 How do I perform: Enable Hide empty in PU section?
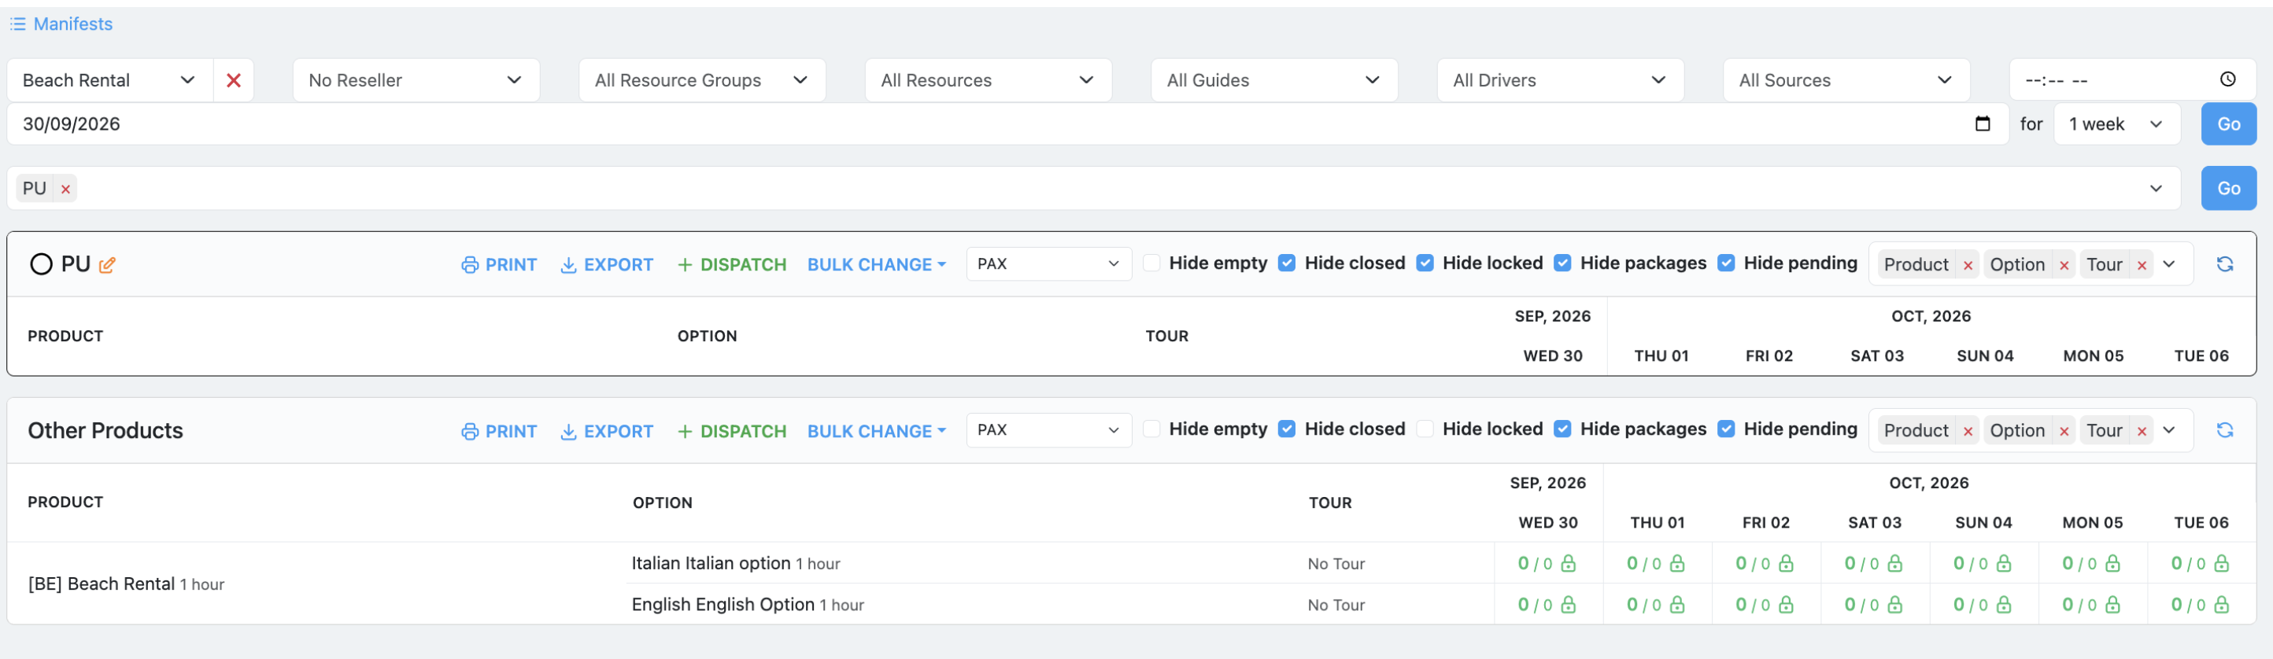point(1151,263)
